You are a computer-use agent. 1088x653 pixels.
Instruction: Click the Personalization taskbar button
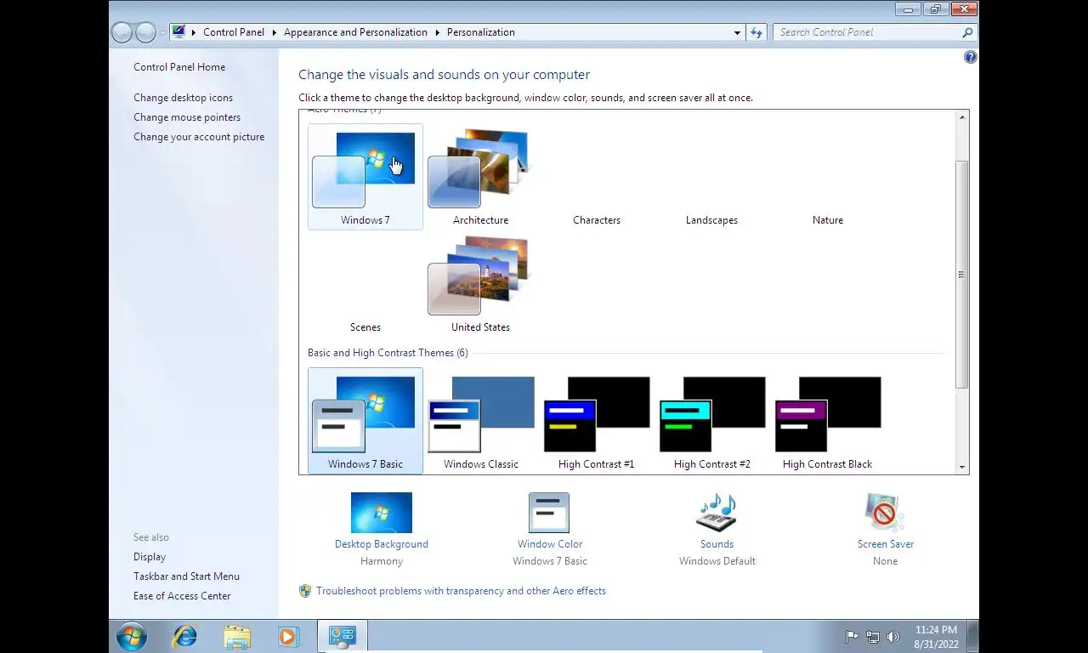coord(343,636)
